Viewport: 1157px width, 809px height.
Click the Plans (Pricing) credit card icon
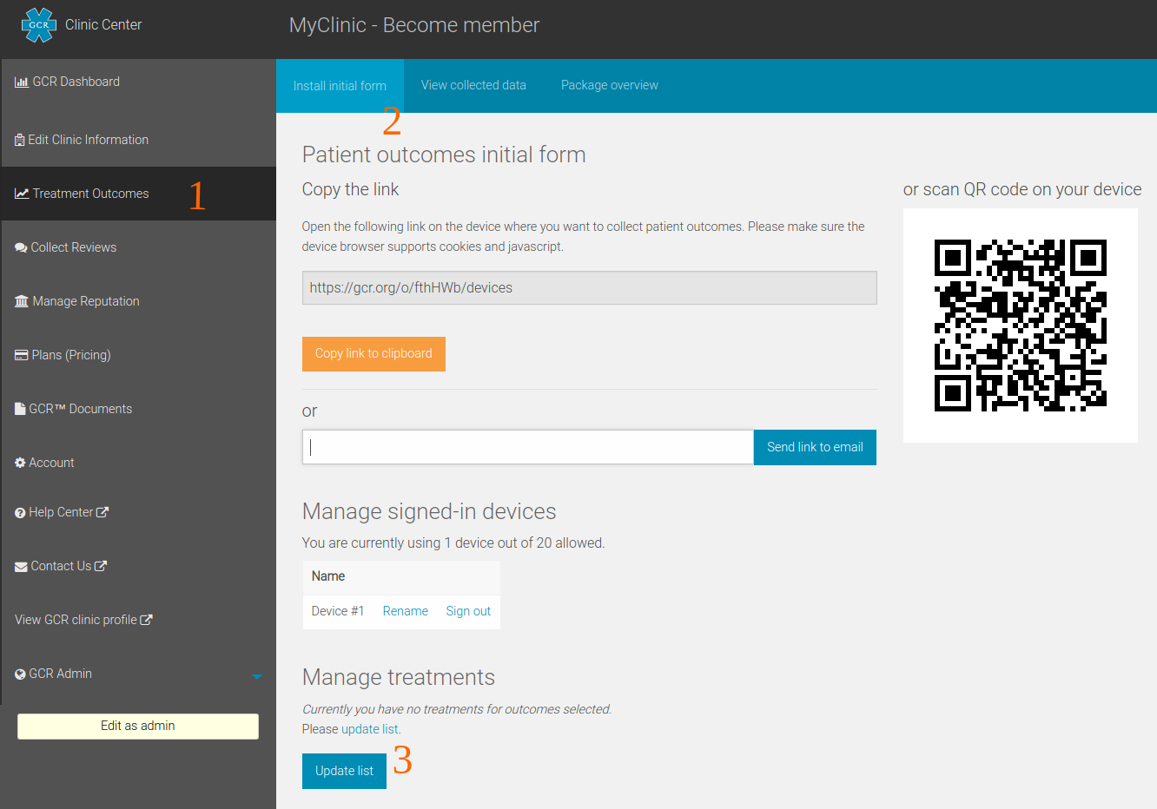[22, 355]
